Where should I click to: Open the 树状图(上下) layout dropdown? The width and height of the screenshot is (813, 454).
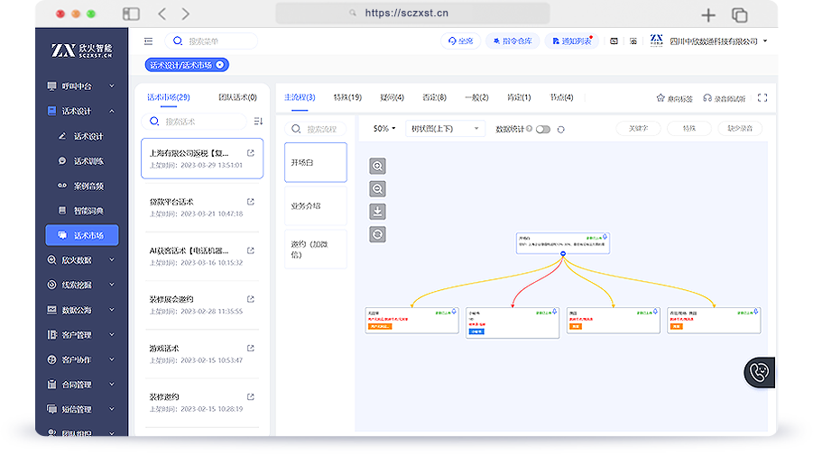445,129
